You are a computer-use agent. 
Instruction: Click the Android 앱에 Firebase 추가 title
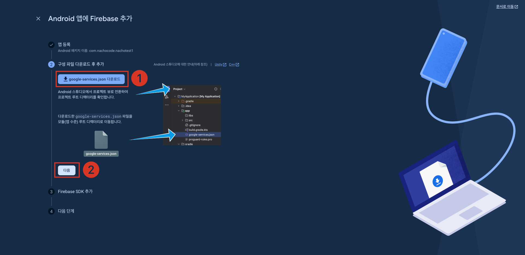(x=90, y=19)
